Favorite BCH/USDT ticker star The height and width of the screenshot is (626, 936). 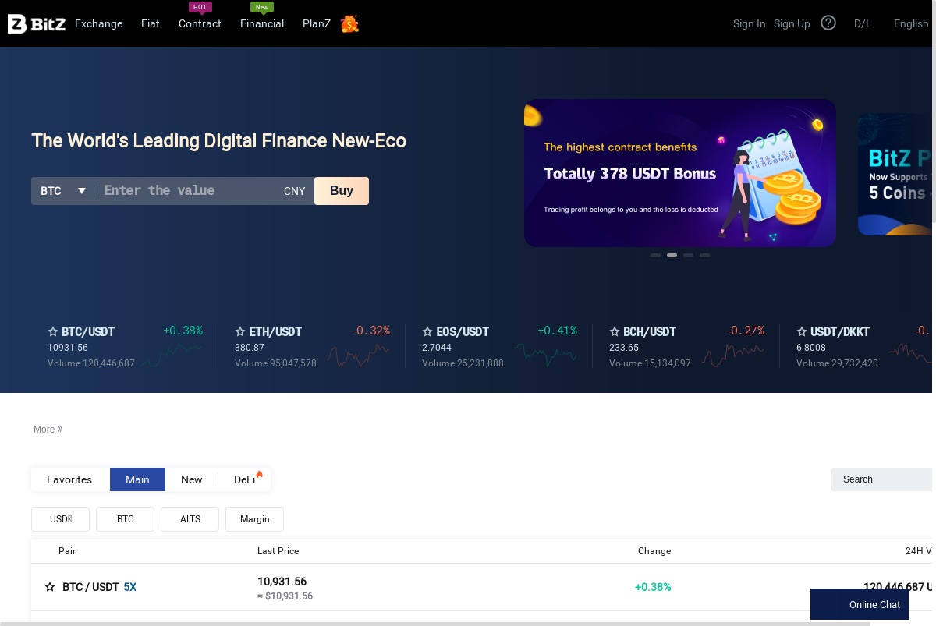(615, 332)
